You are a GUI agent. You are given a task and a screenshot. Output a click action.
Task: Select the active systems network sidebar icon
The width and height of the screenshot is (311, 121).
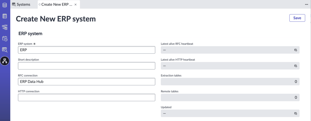[x=5, y=61]
